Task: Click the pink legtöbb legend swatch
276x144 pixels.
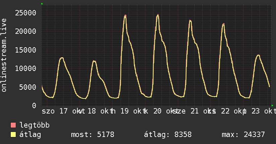Action: [13, 125]
